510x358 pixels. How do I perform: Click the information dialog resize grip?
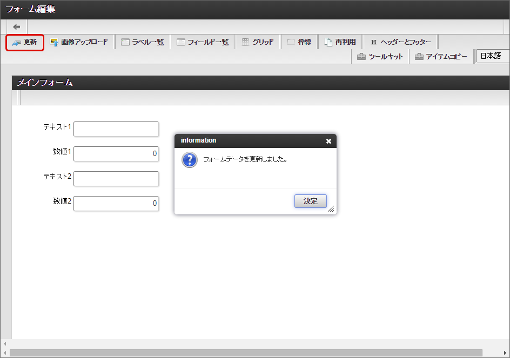tap(331, 210)
